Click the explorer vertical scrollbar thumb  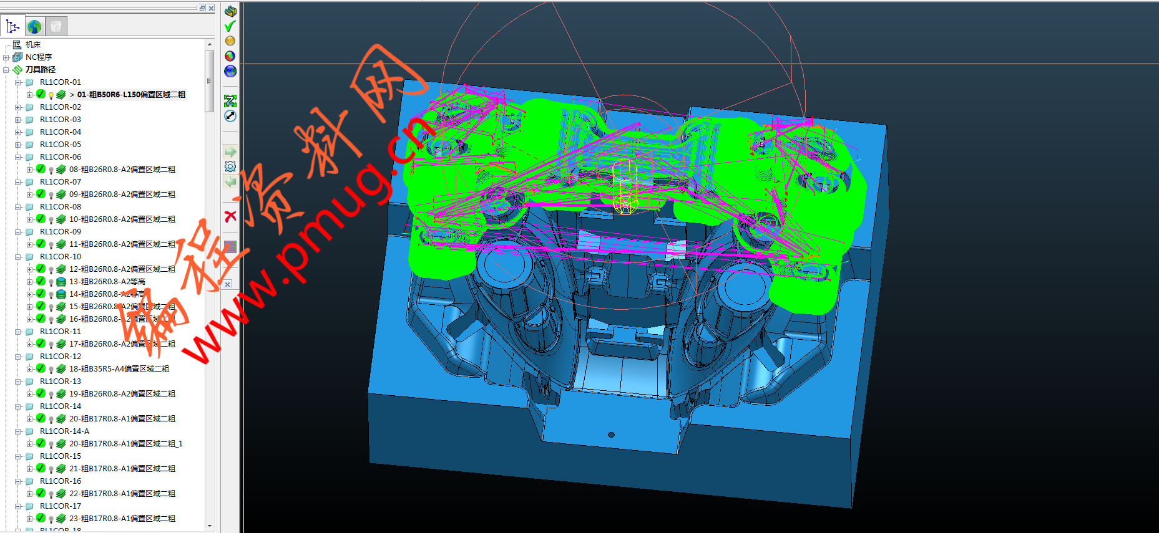[x=210, y=80]
